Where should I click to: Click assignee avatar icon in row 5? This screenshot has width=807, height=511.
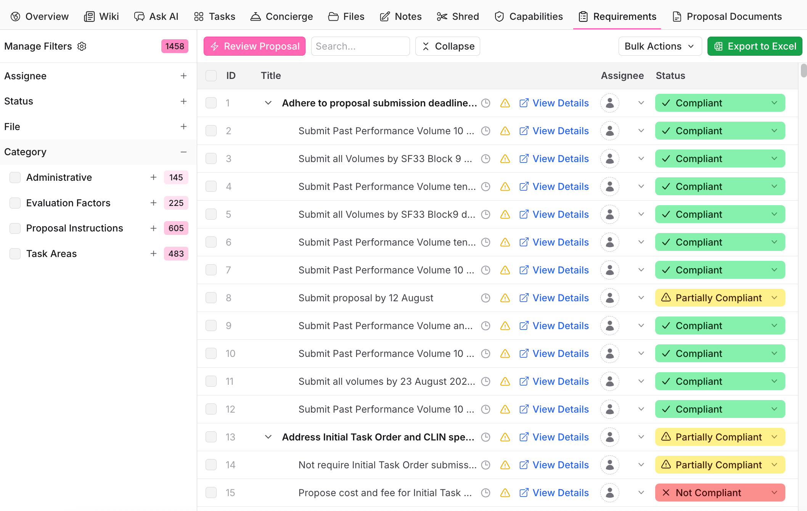[610, 214]
